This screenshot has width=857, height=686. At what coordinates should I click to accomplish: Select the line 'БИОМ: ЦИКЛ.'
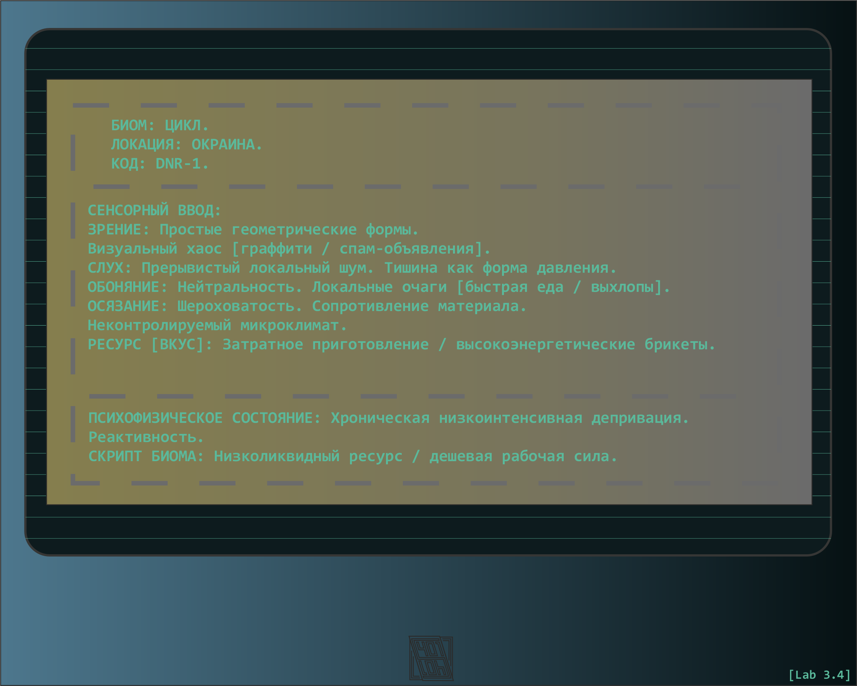tap(160, 126)
